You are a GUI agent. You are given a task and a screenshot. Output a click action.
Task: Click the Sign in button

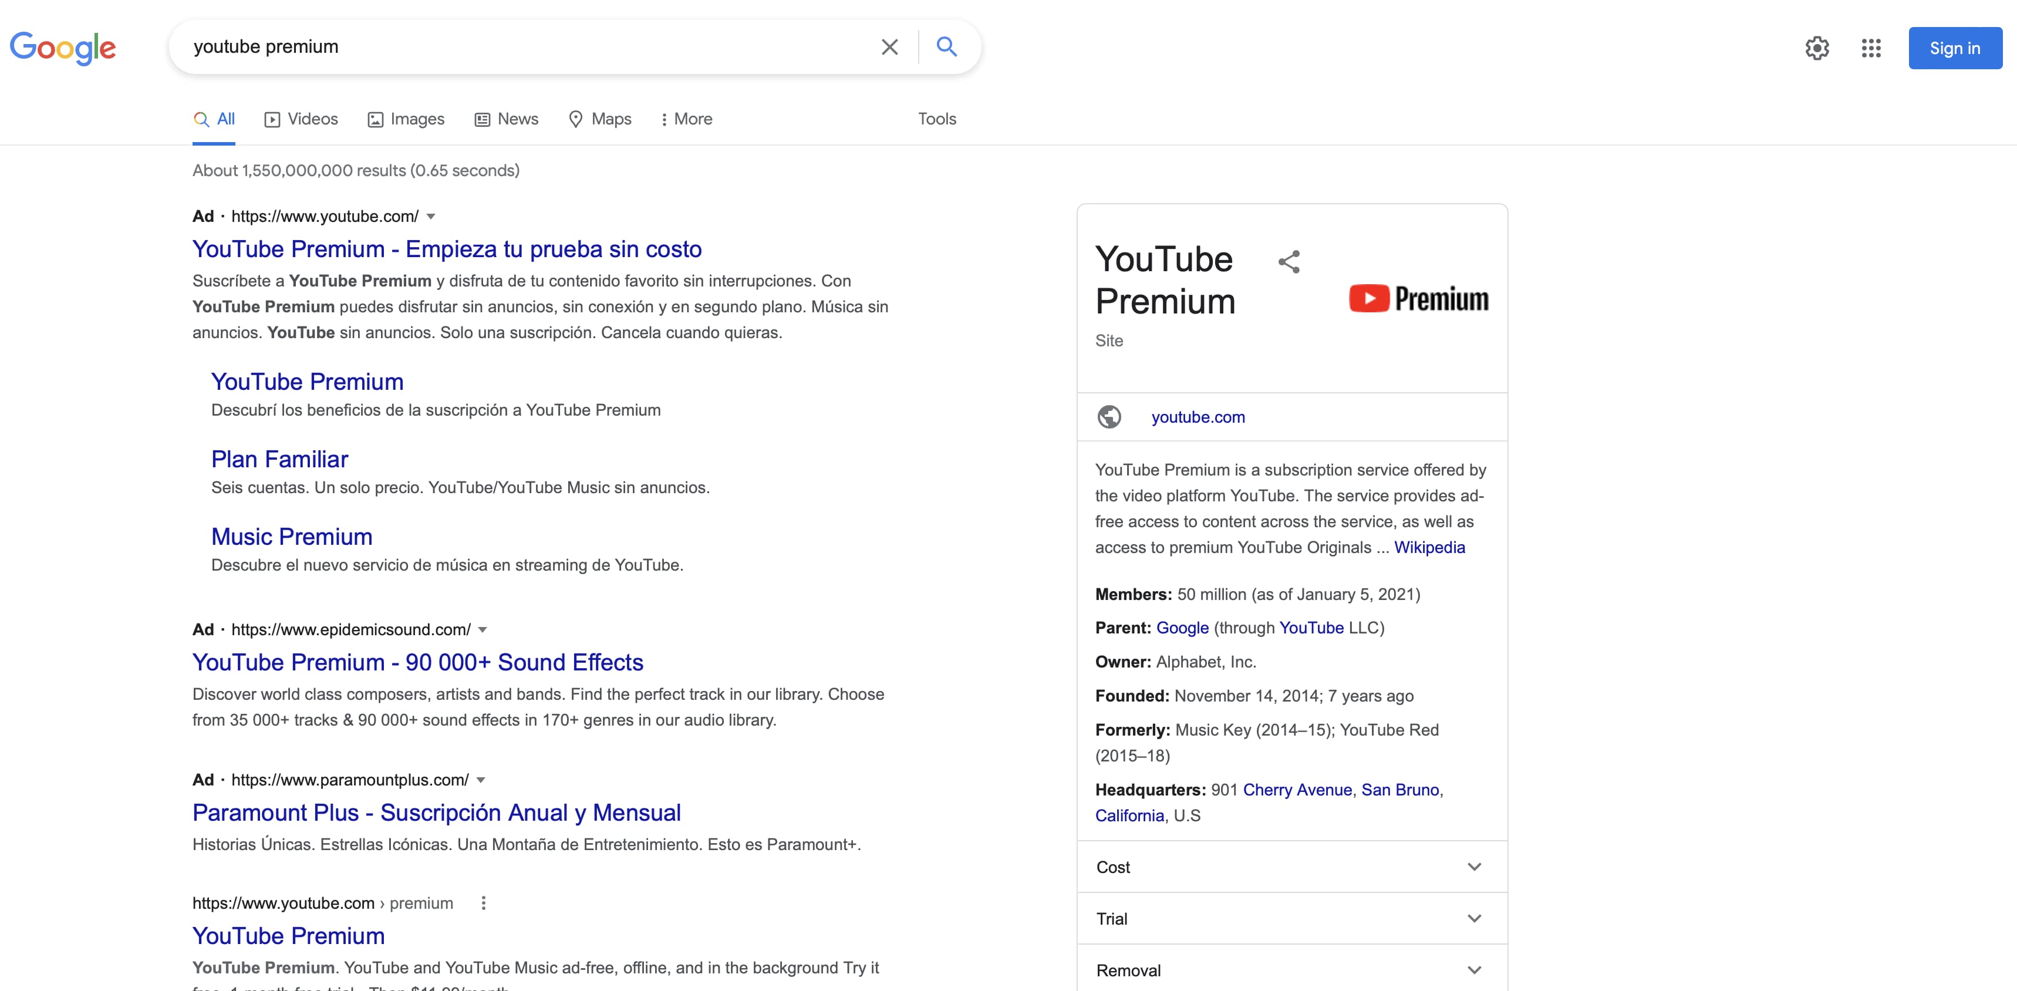coord(1954,49)
